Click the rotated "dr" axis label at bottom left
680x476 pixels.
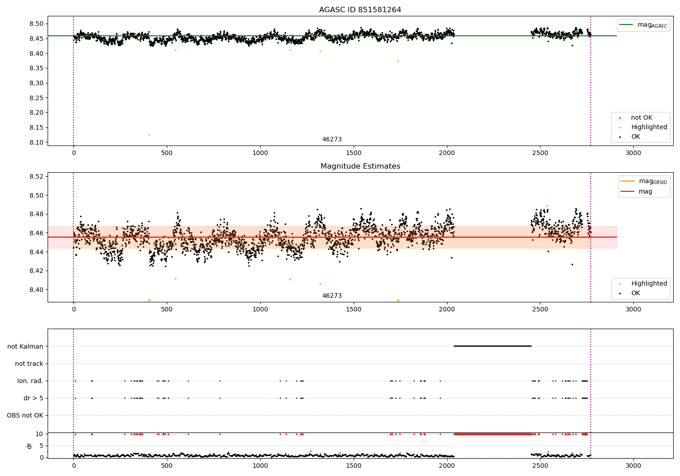pos(29,446)
